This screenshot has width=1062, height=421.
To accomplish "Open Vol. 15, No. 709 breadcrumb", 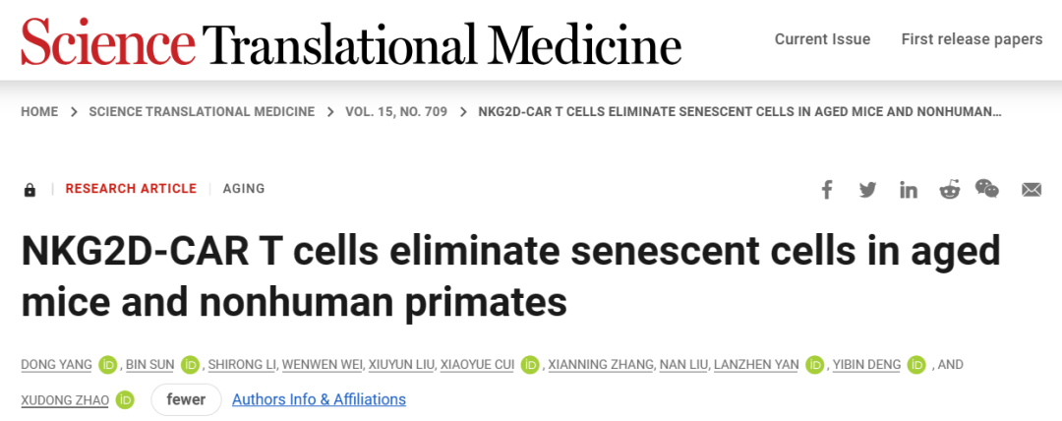I will [x=396, y=111].
